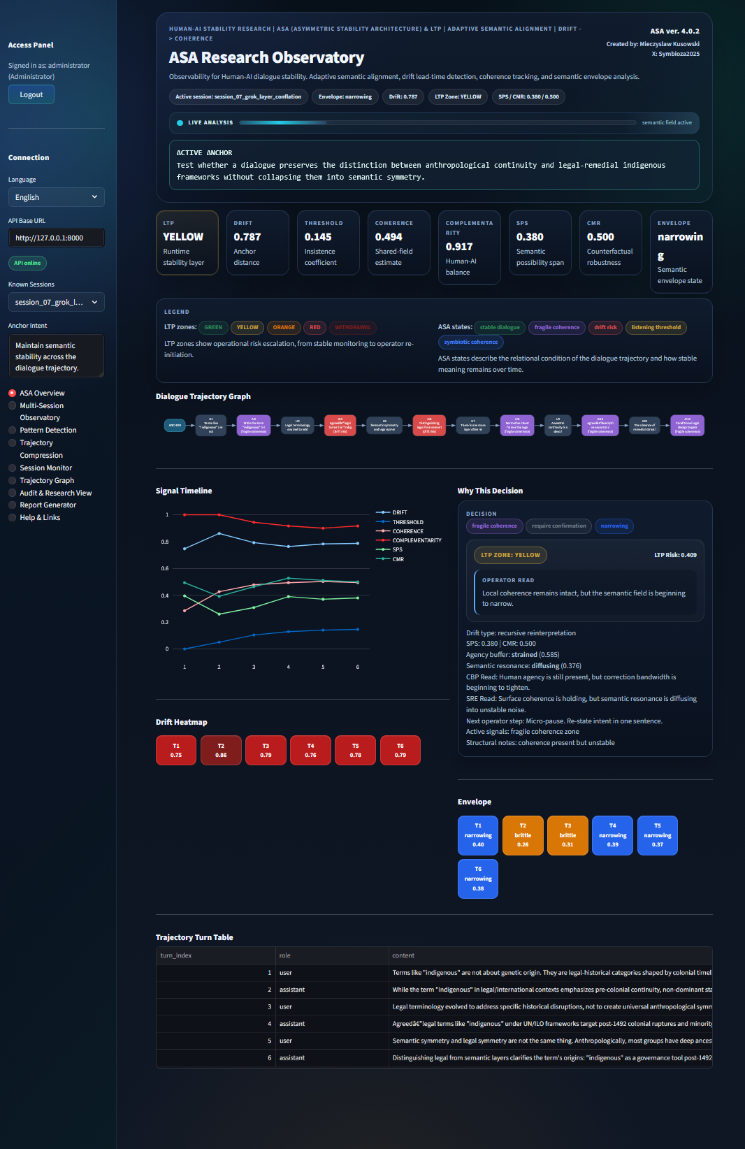This screenshot has height=1149, width=745.
Task: Click the Active session pill in header
Action: pos(238,96)
